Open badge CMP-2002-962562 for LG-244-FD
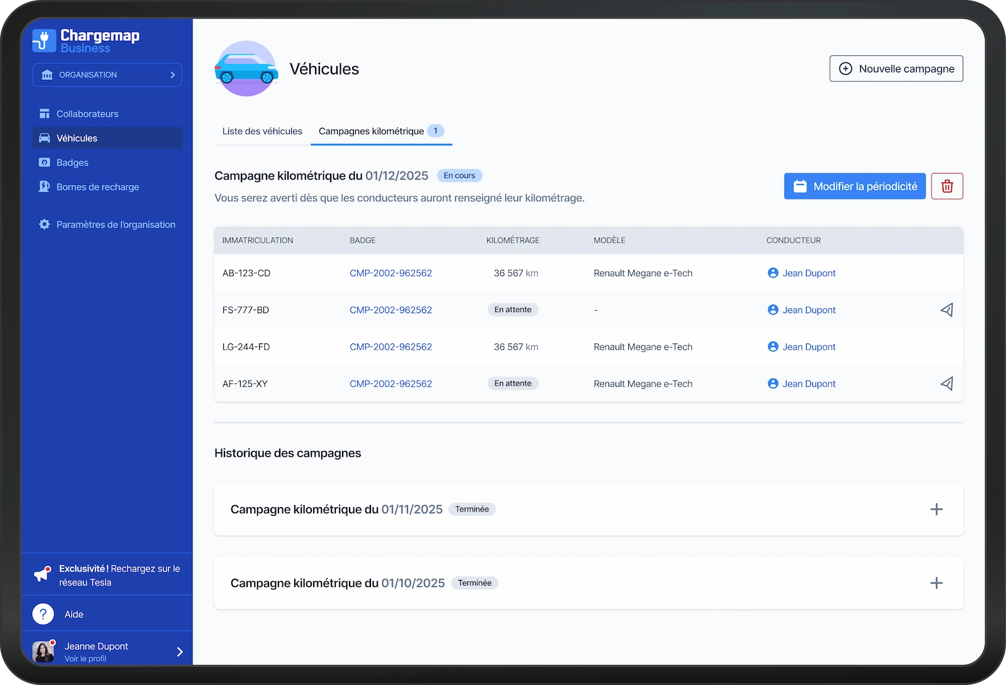The width and height of the screenshot is (1006, 685). coord(390,347)
